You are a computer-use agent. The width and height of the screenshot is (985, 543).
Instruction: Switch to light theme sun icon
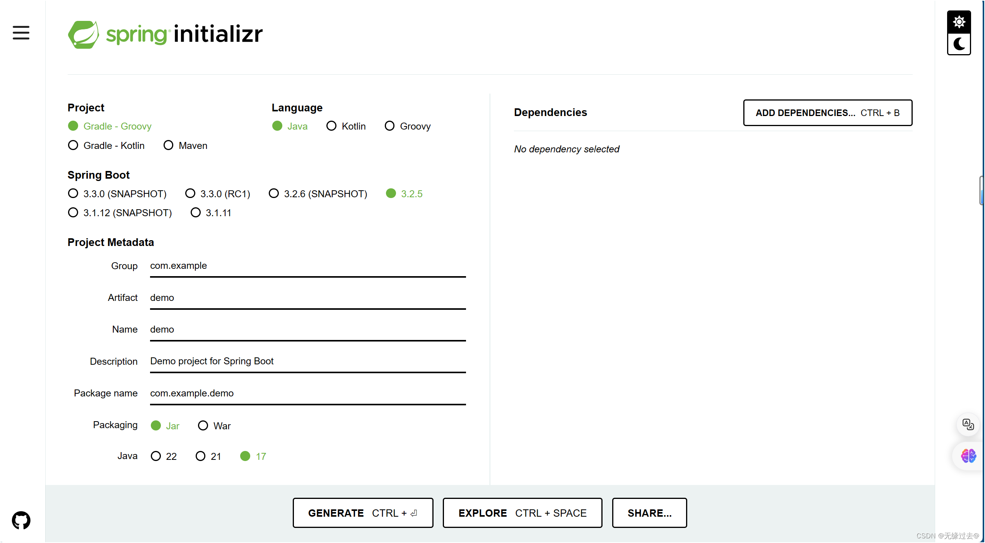click(959, 22)
